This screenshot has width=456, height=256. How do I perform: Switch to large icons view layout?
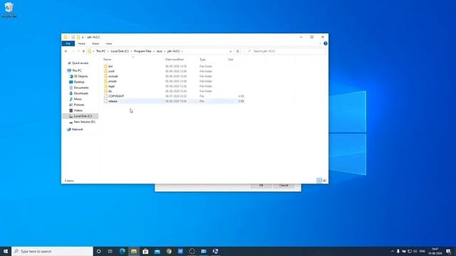pyautogui.click(x=325, y=181)
